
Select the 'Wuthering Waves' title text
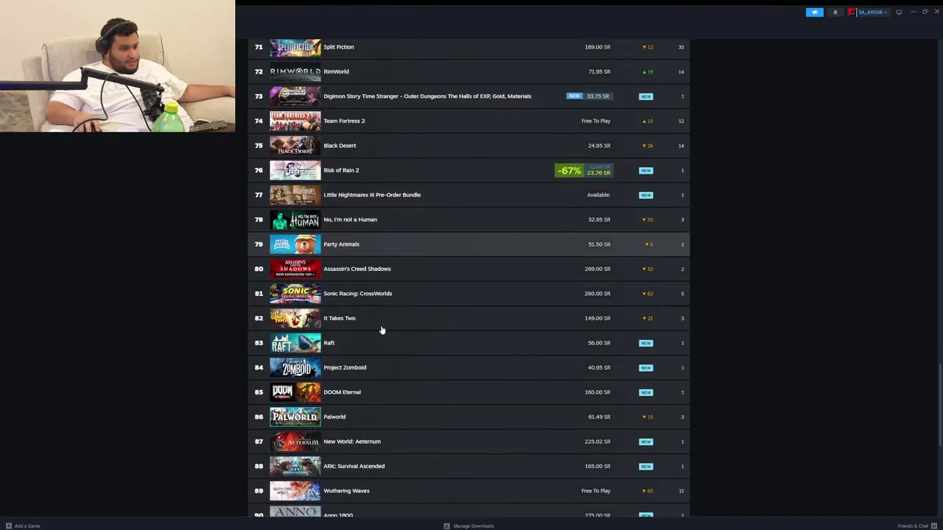[346, 491]
